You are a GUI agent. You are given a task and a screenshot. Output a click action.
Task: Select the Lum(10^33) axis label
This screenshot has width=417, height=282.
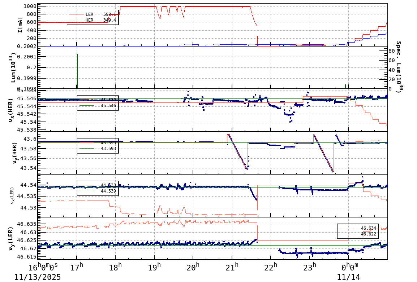click(x=13, y=68)
